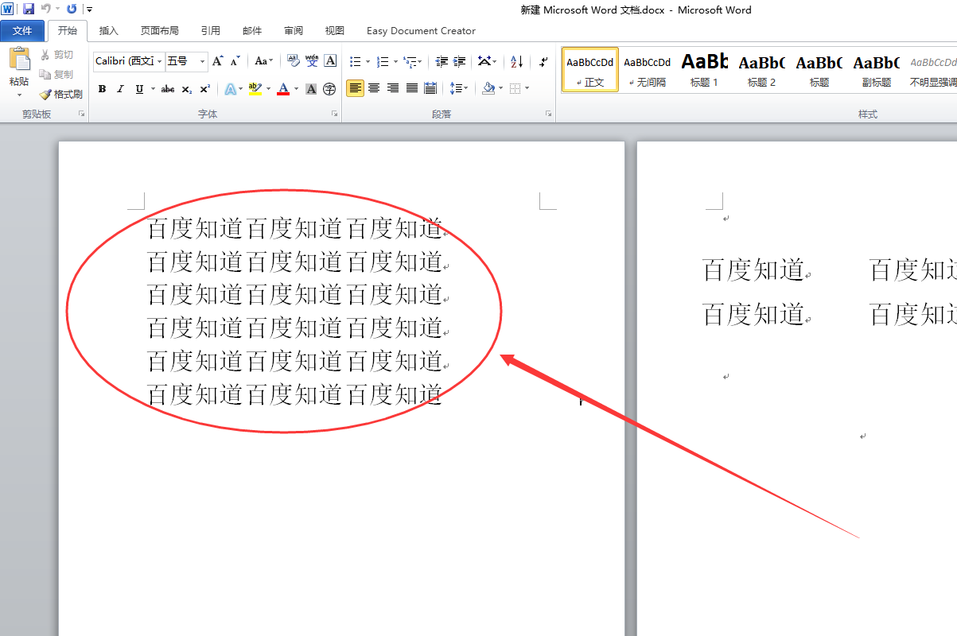957x636 pixels.
Task: Switch to the 页面布局 (Page Layout) tab
Action: pos(159,31)
